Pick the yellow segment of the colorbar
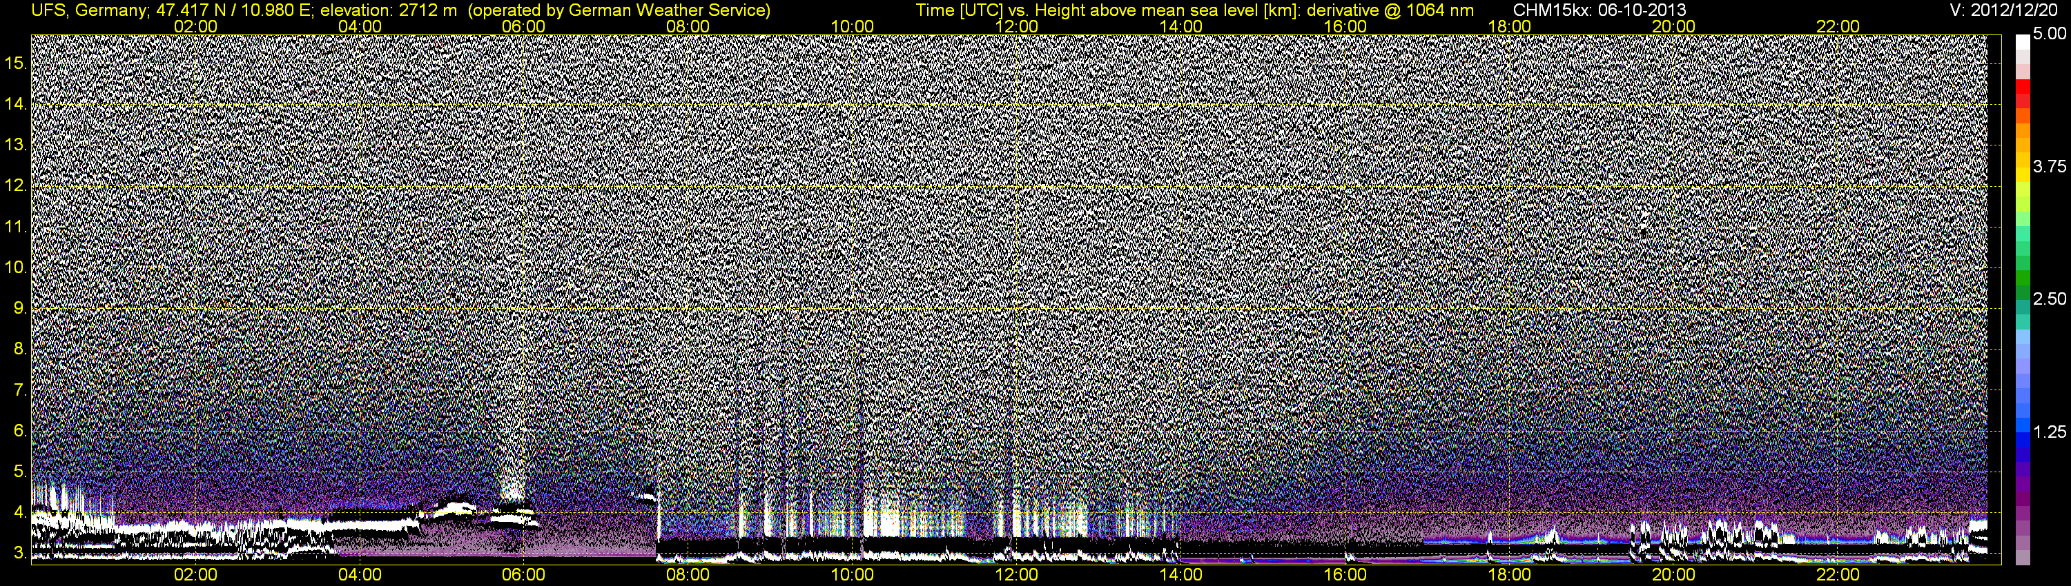The width and height of the screenshot is (2071, 586). [2022, 175]
